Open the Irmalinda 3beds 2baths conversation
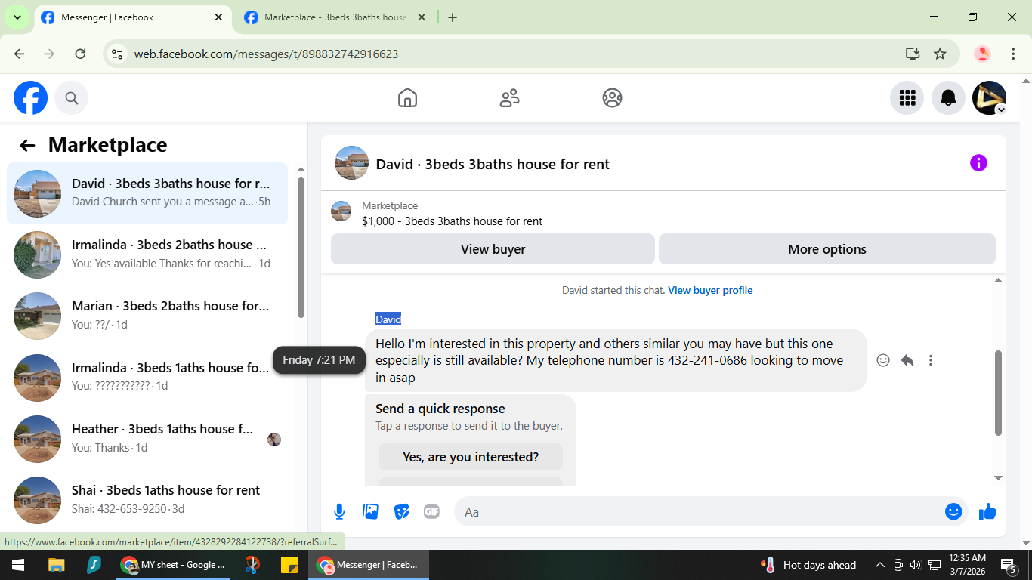1032x580 pixels. [x=147, y=255]
